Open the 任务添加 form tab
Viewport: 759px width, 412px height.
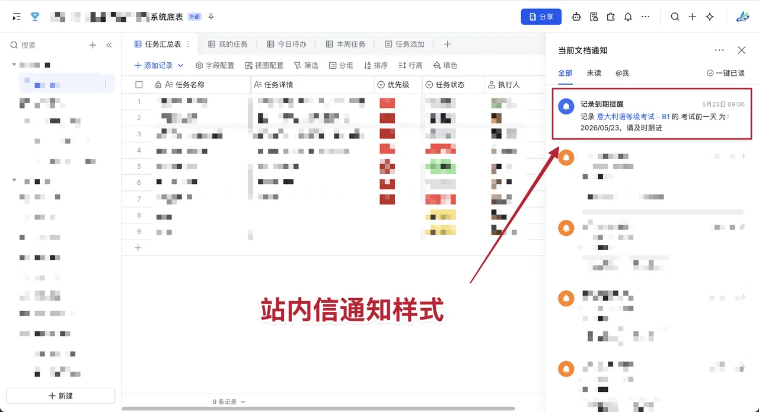tap(404, 44)
